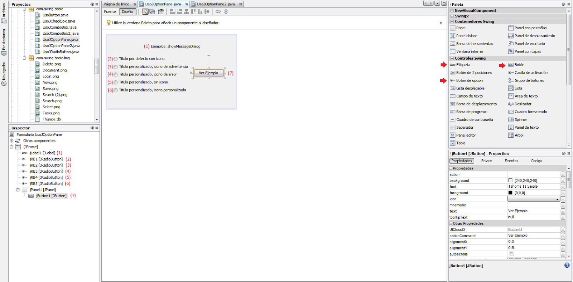Show the opened documents list arrow
Image resolution: width=573 pixels, height=282 pixels.
pyautogui.click(x=437, y=3)
